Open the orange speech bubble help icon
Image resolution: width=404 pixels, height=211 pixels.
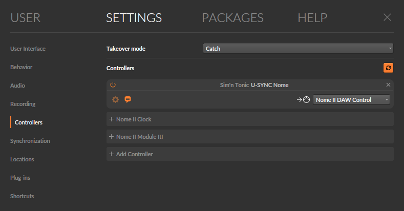click(x=128, y=99)
